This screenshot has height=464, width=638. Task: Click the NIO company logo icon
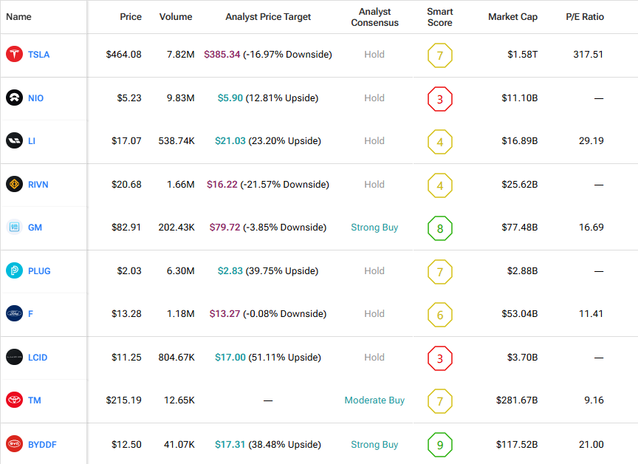coord(14,98)
